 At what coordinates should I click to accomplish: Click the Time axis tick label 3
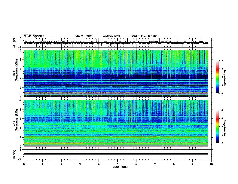click(x=80, y=164)
